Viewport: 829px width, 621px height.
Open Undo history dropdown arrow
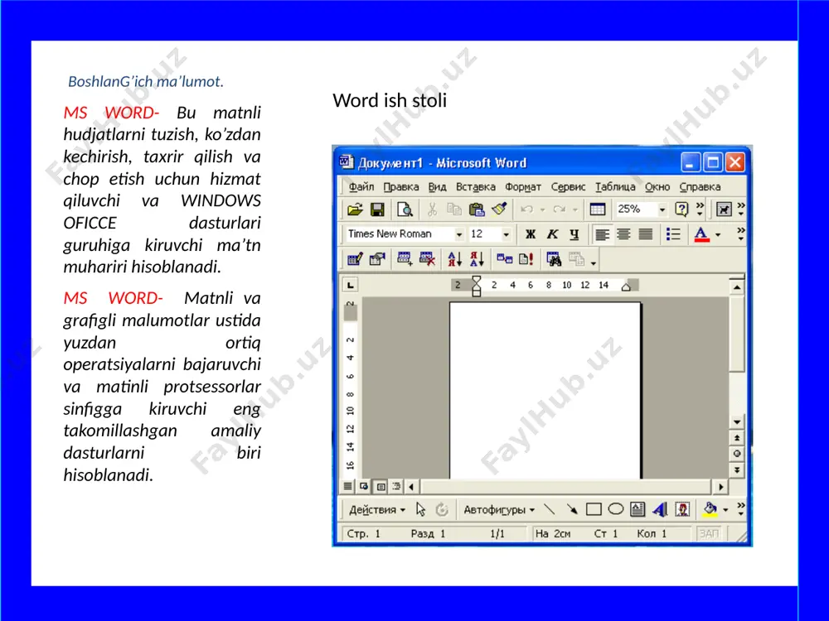542,210
